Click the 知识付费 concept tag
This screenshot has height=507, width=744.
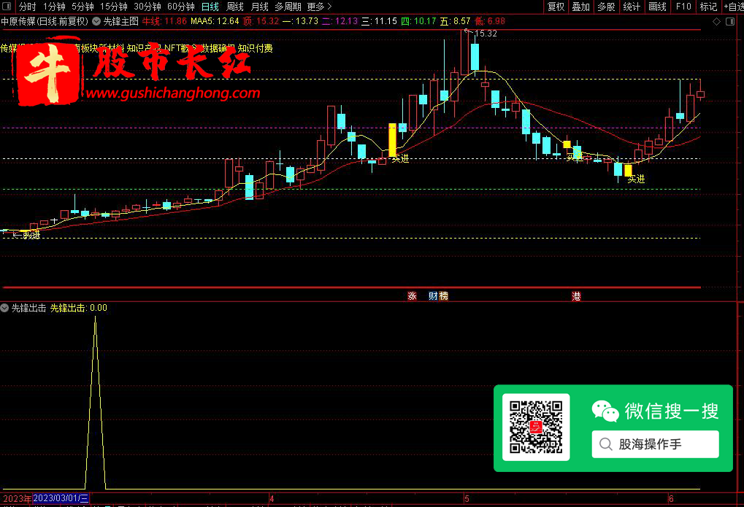pyautogui.click(x=256, y=48)
